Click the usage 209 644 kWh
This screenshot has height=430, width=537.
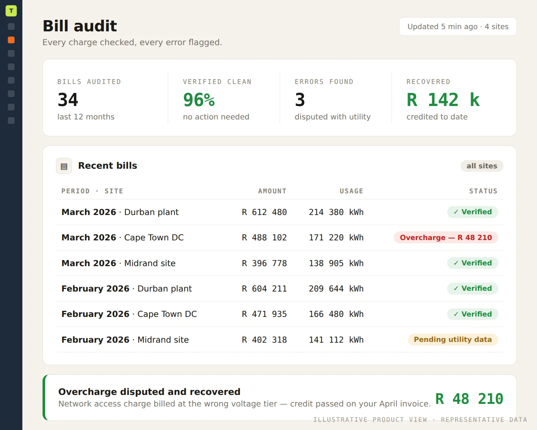pyautogui.click(x=336, y=289)
